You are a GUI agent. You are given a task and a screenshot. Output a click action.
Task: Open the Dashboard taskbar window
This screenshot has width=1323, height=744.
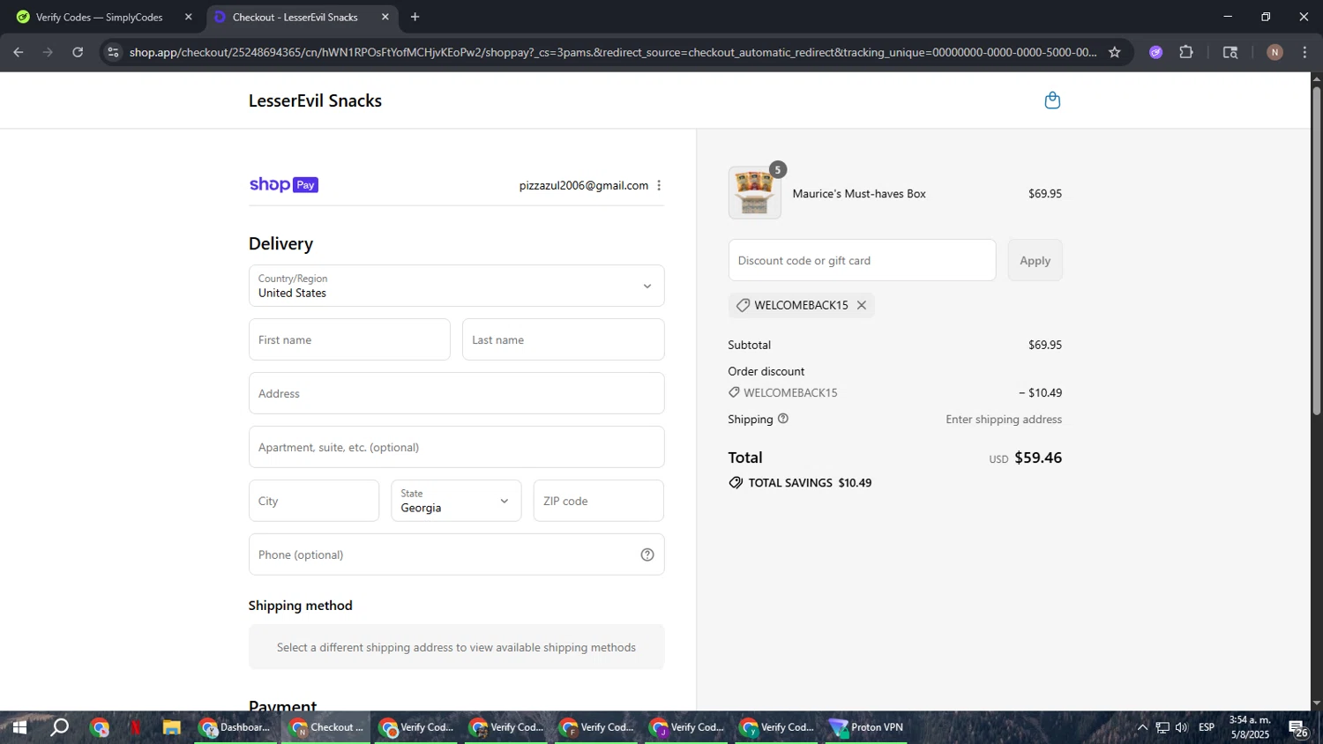pyautogui.click(x=236, y=727)
